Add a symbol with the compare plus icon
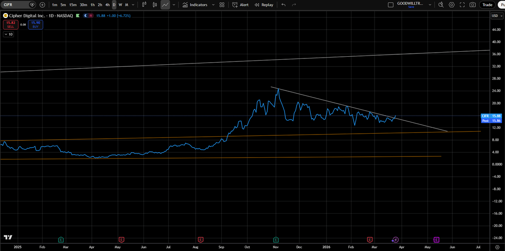Screen dimensions: 505x251 pos(43,5)
